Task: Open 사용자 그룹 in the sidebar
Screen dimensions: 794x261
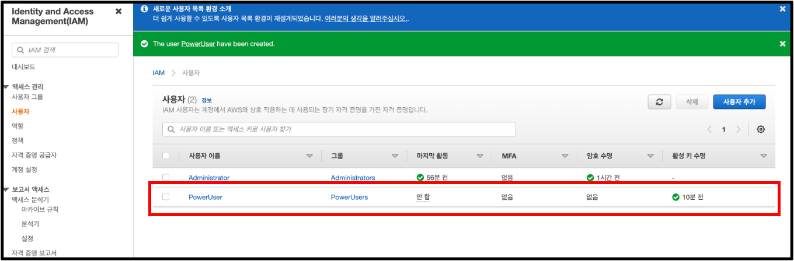Action: (x=27, y=97)
